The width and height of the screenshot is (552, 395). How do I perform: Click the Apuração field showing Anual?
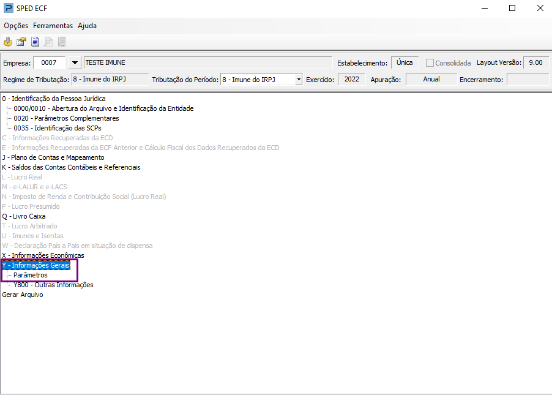coord(431,79)
